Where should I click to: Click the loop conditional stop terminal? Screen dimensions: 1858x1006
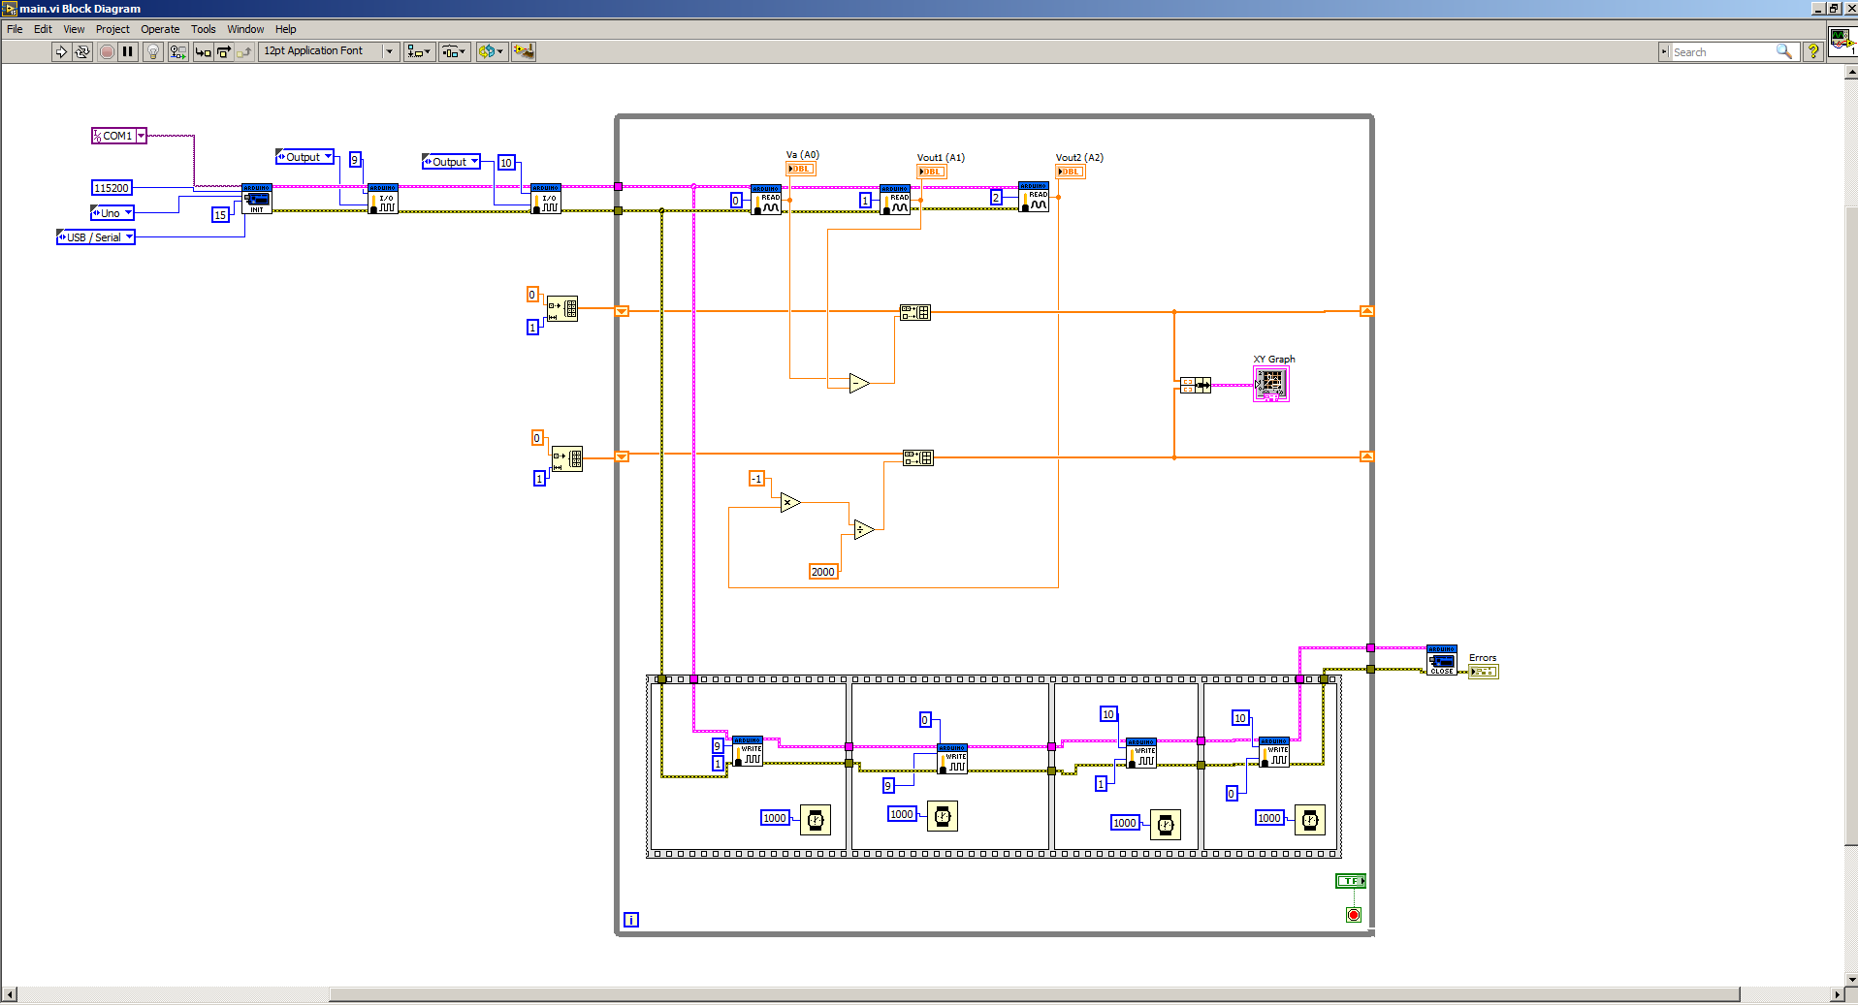coord(1354,915)
